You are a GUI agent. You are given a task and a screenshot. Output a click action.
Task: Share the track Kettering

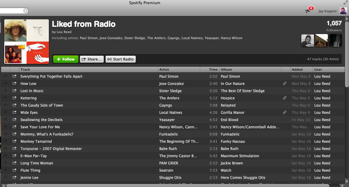14,98
